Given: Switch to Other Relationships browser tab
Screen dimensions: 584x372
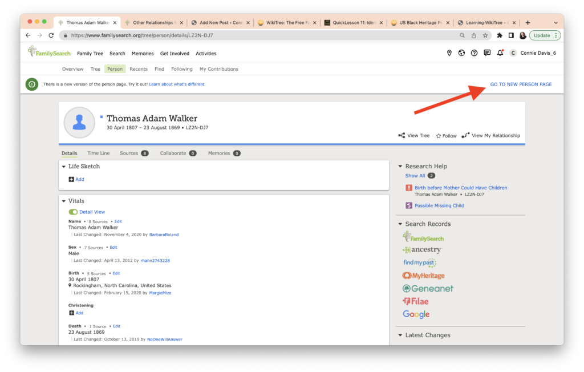Looking at the screenshot, I should (x=154, y=23).
